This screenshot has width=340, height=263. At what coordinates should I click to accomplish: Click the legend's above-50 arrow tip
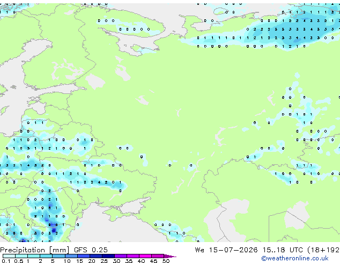coord(170,256)
